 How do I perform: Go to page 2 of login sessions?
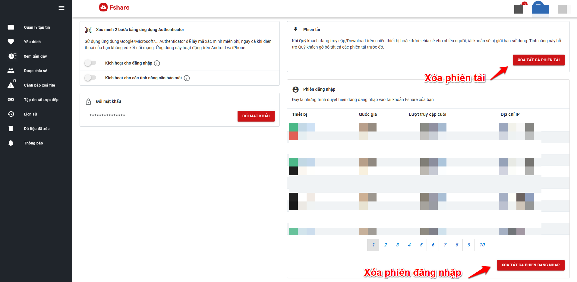[385, 245]
